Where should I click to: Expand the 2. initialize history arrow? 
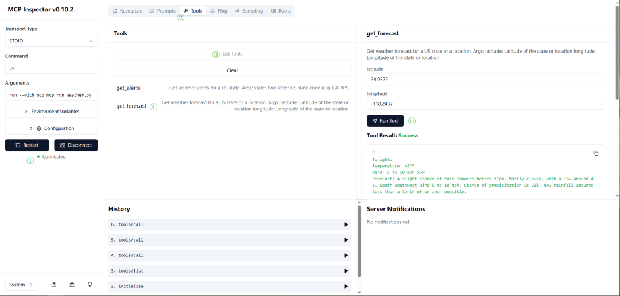[x=346, y=286]
